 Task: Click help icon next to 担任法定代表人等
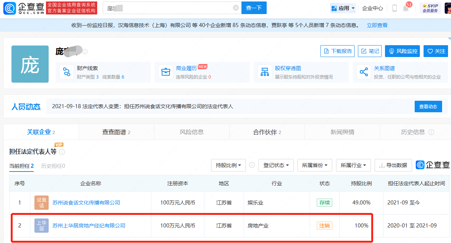(x=62, y=152)
